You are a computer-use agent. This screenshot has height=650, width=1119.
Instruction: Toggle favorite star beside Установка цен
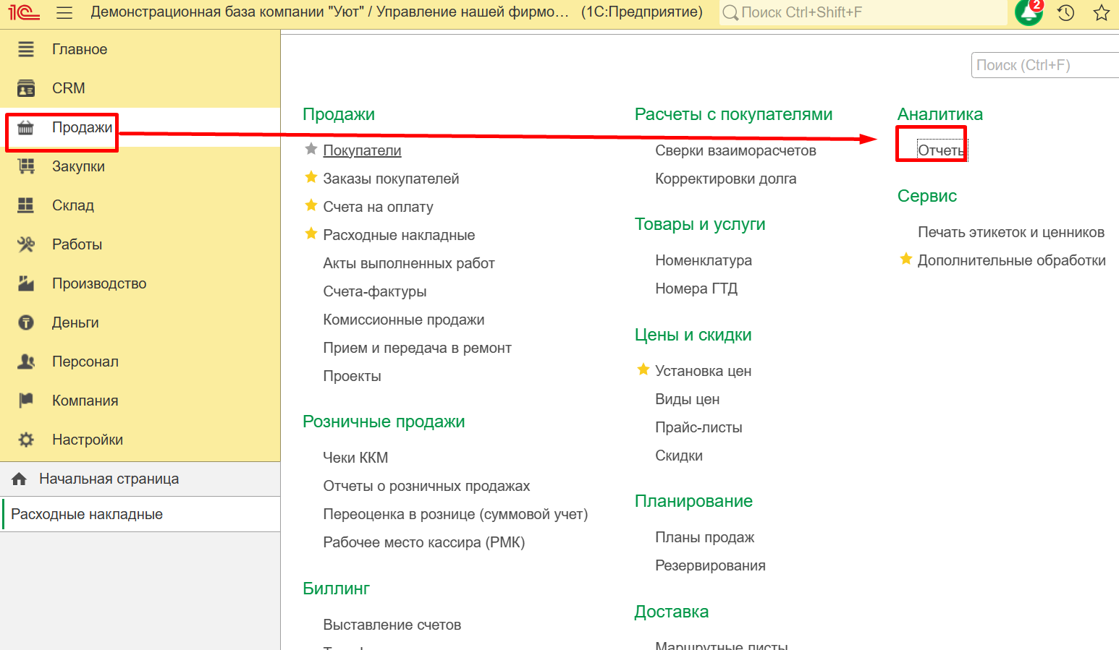click(x=643, y=369)
